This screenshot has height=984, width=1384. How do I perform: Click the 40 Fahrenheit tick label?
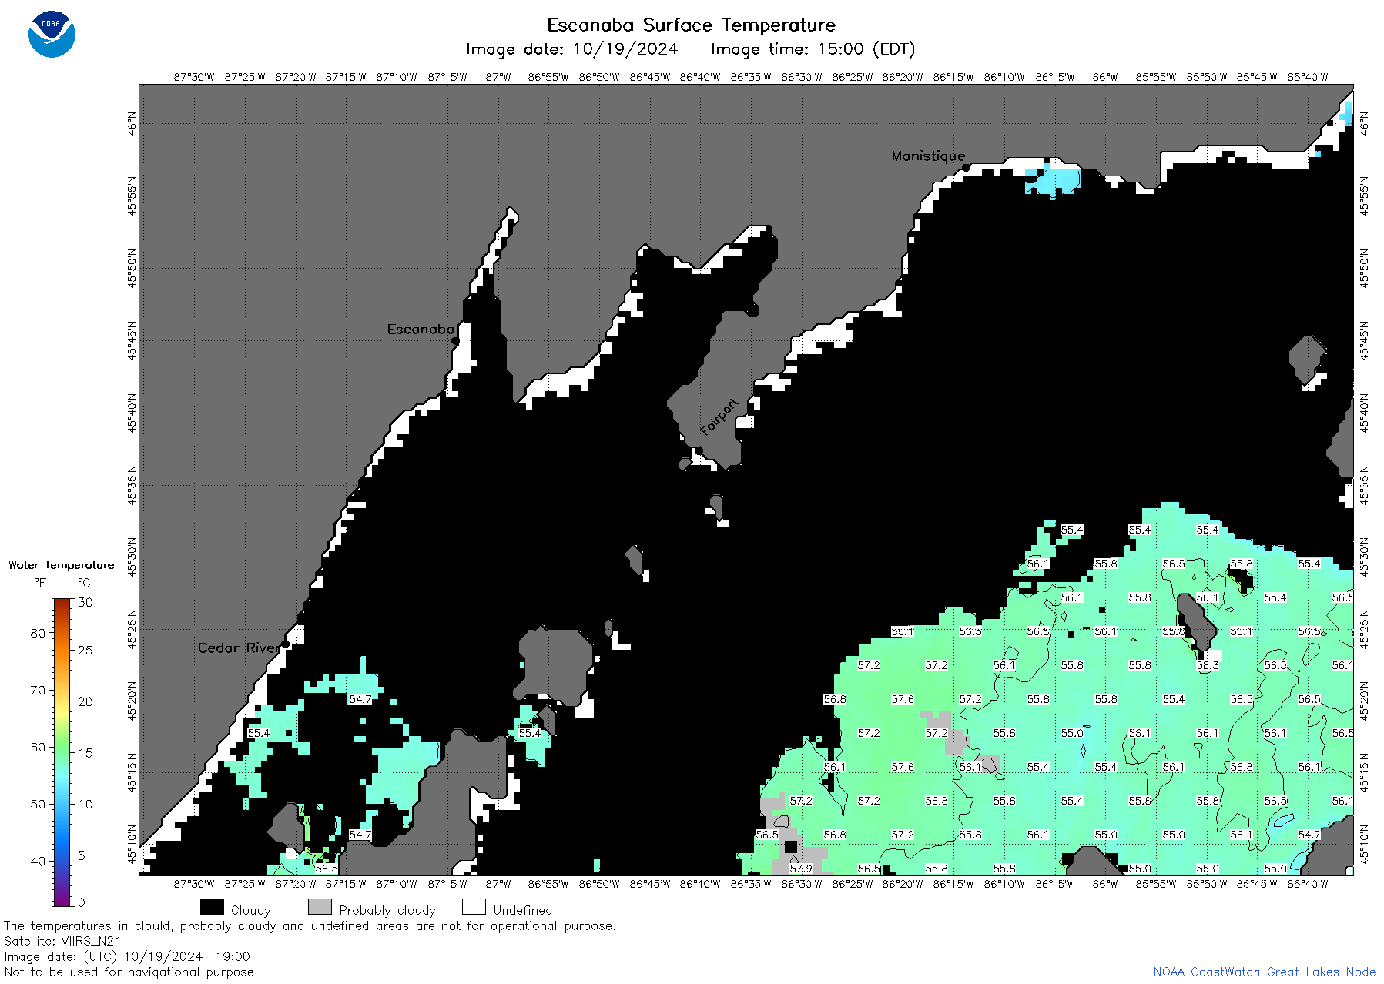tap(38, 861)
